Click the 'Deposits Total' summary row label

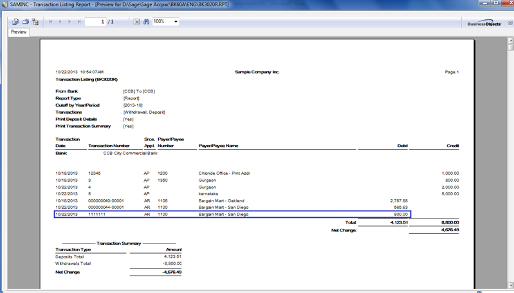(x=69, y=257)
